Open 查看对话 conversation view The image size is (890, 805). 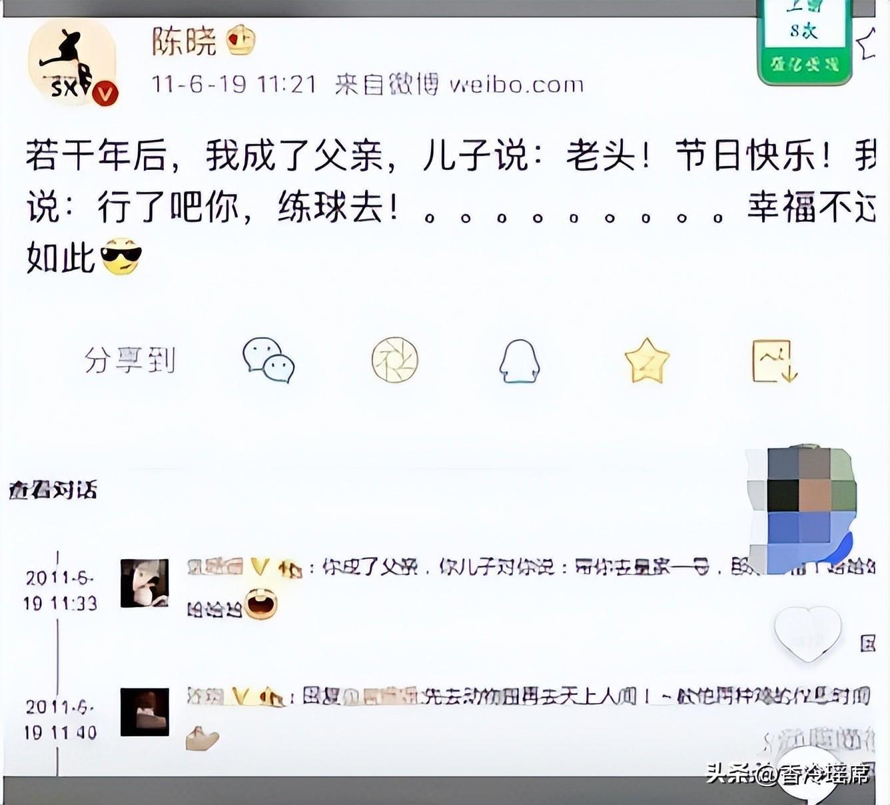pos(53,490)
